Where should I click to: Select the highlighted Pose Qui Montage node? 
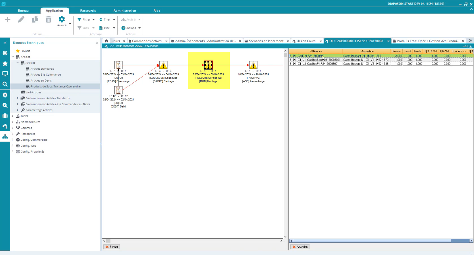208,65
